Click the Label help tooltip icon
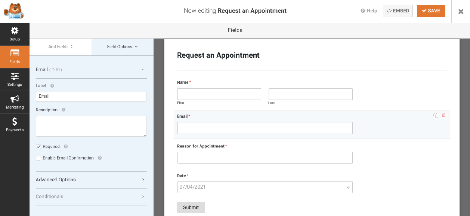 click(52, 86)
